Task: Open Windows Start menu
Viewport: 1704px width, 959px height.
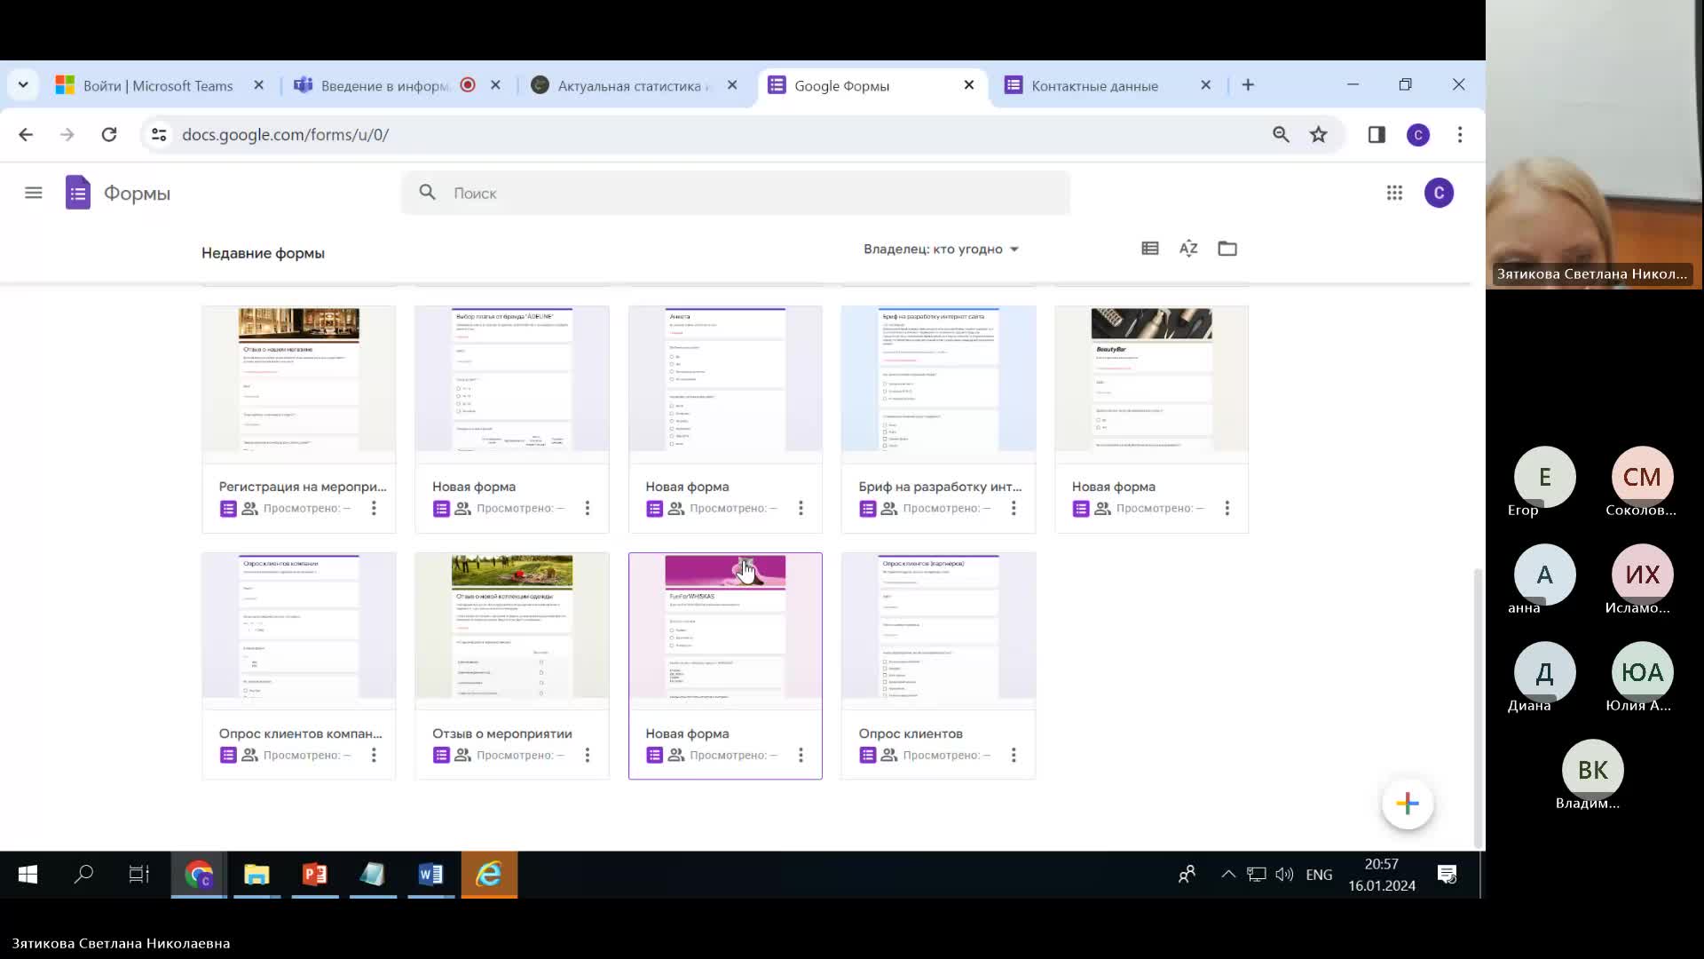Action: pyautogui.click(x=28, y=875)
